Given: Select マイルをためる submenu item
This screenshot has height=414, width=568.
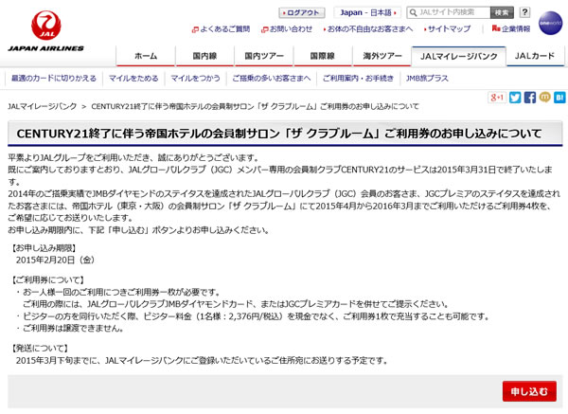Looking at the screenshot, I should click(x=132, y=78).
